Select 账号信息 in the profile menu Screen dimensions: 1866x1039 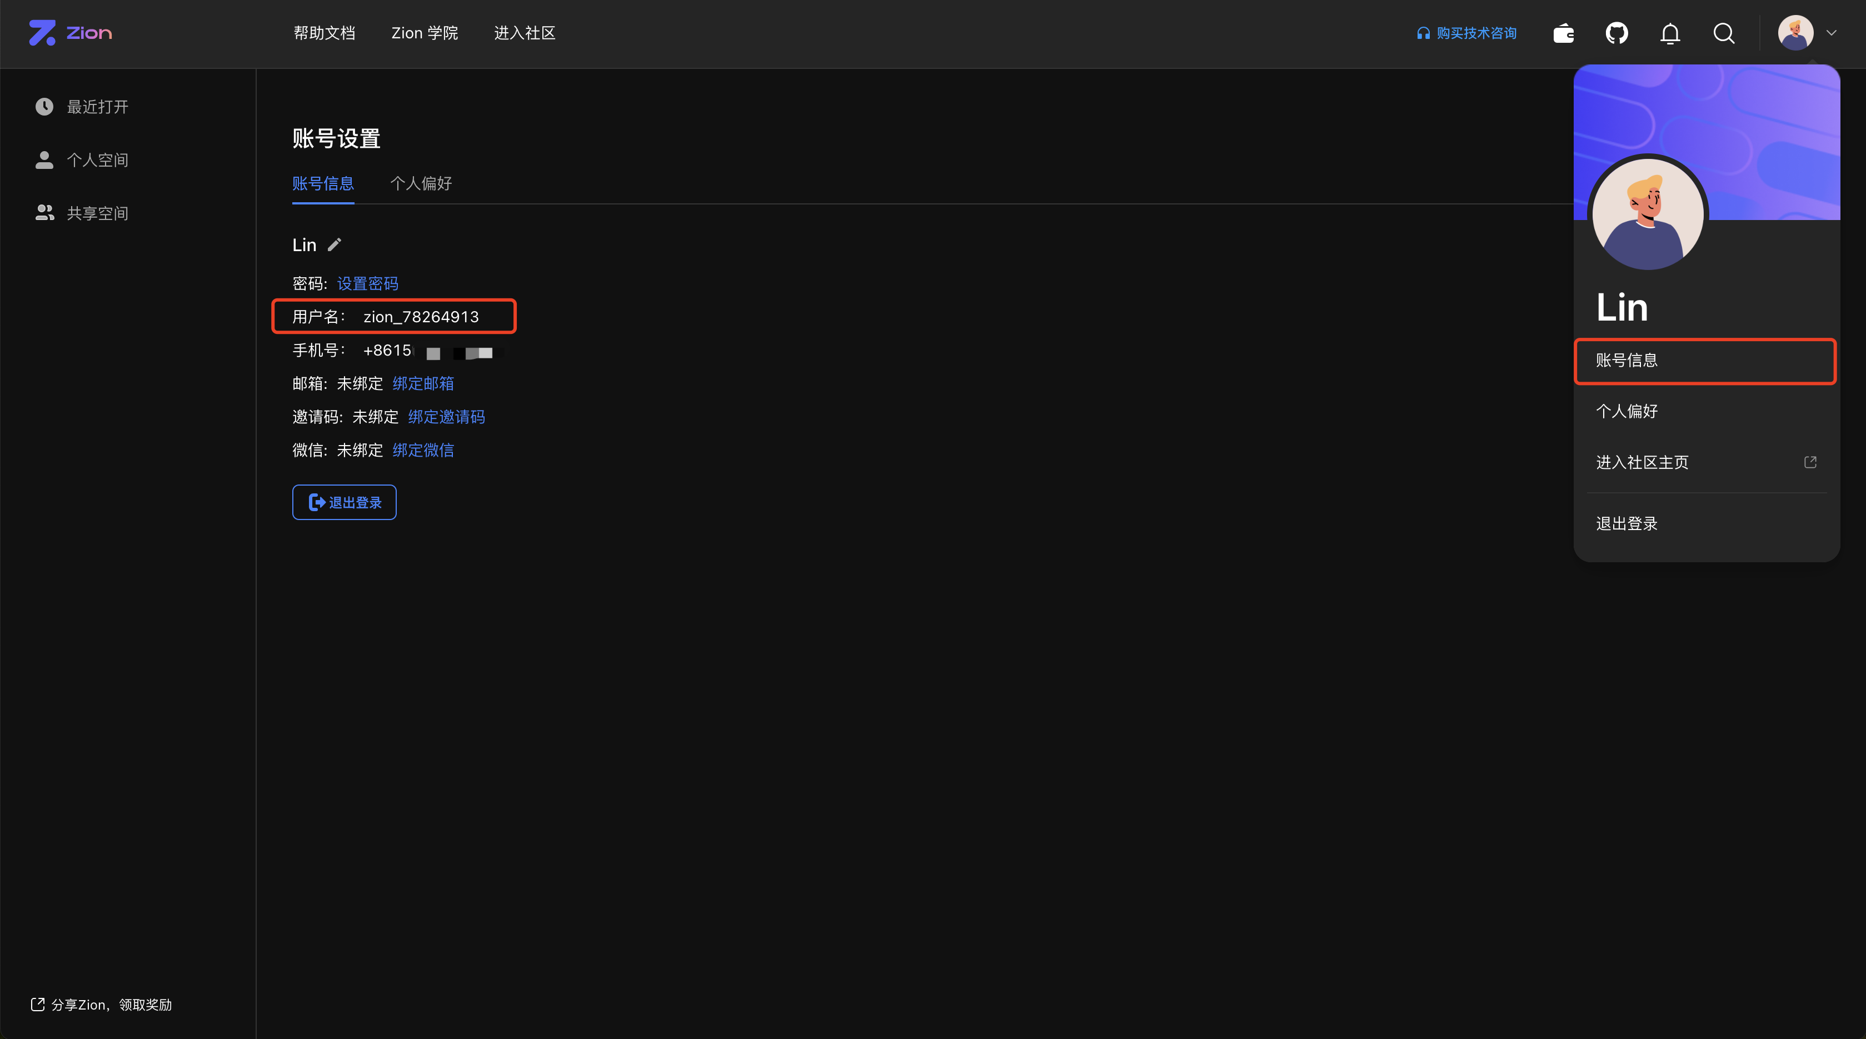[1705, 361]
